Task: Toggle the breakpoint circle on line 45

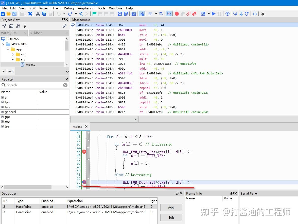Action: [84, 152]
